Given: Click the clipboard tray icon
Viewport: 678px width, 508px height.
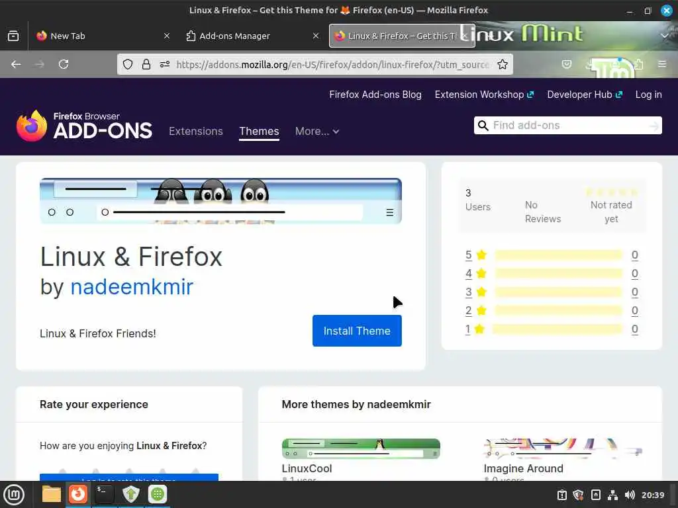Looking at the screenshot, I should pyautogui.click(x=561, y=495).
